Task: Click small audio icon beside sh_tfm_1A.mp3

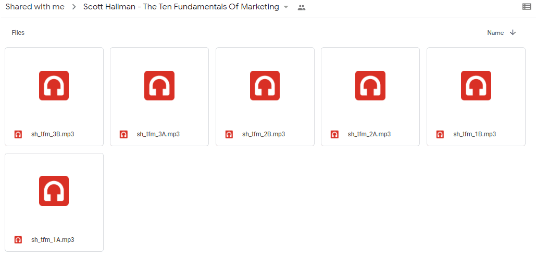Action: (x=18, y=240)
